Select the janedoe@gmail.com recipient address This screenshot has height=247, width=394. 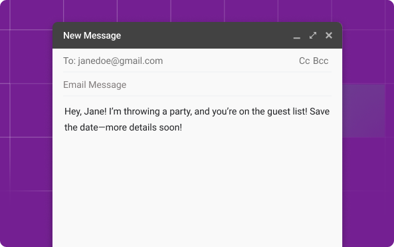120,61
